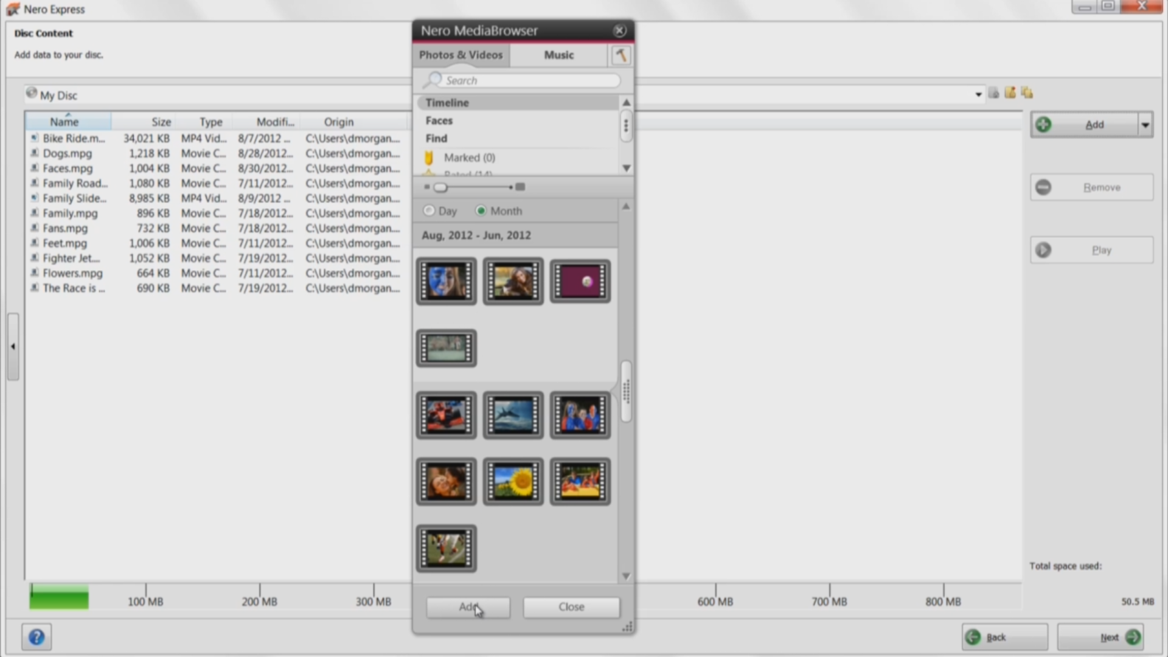This screenshot has height=657, width=1168.
Task: Select the Family.mpg file row
Action: [216, 214]
